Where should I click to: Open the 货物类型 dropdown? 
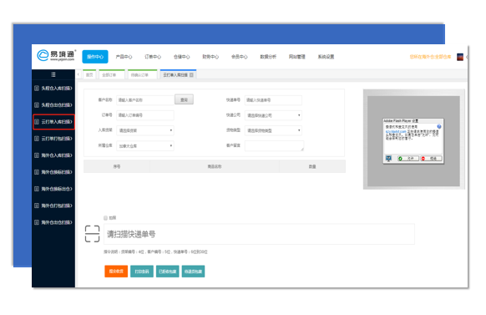coord(273,130)
